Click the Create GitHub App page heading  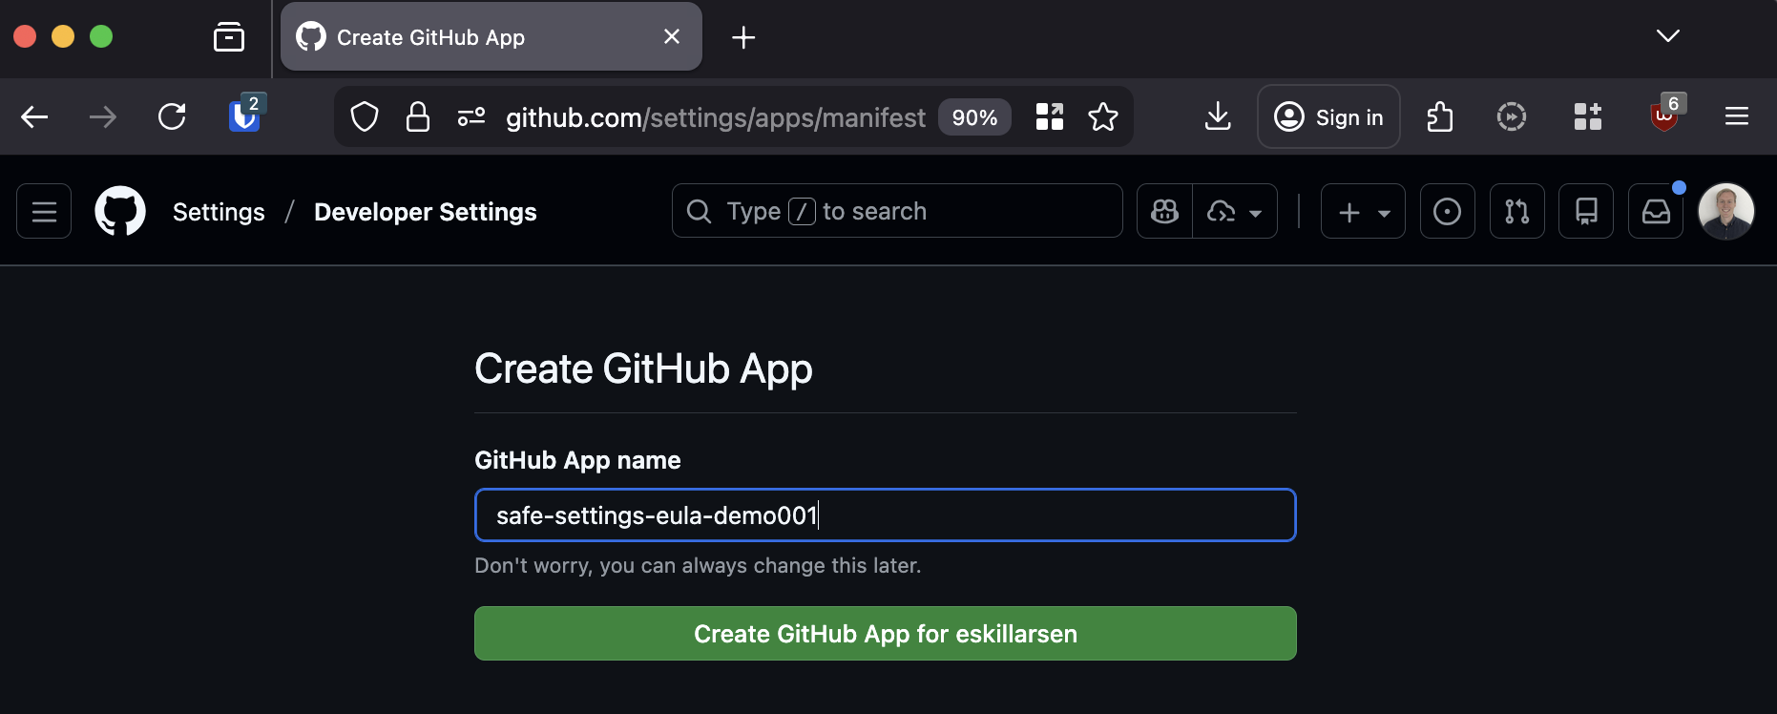tap(643, 369)
